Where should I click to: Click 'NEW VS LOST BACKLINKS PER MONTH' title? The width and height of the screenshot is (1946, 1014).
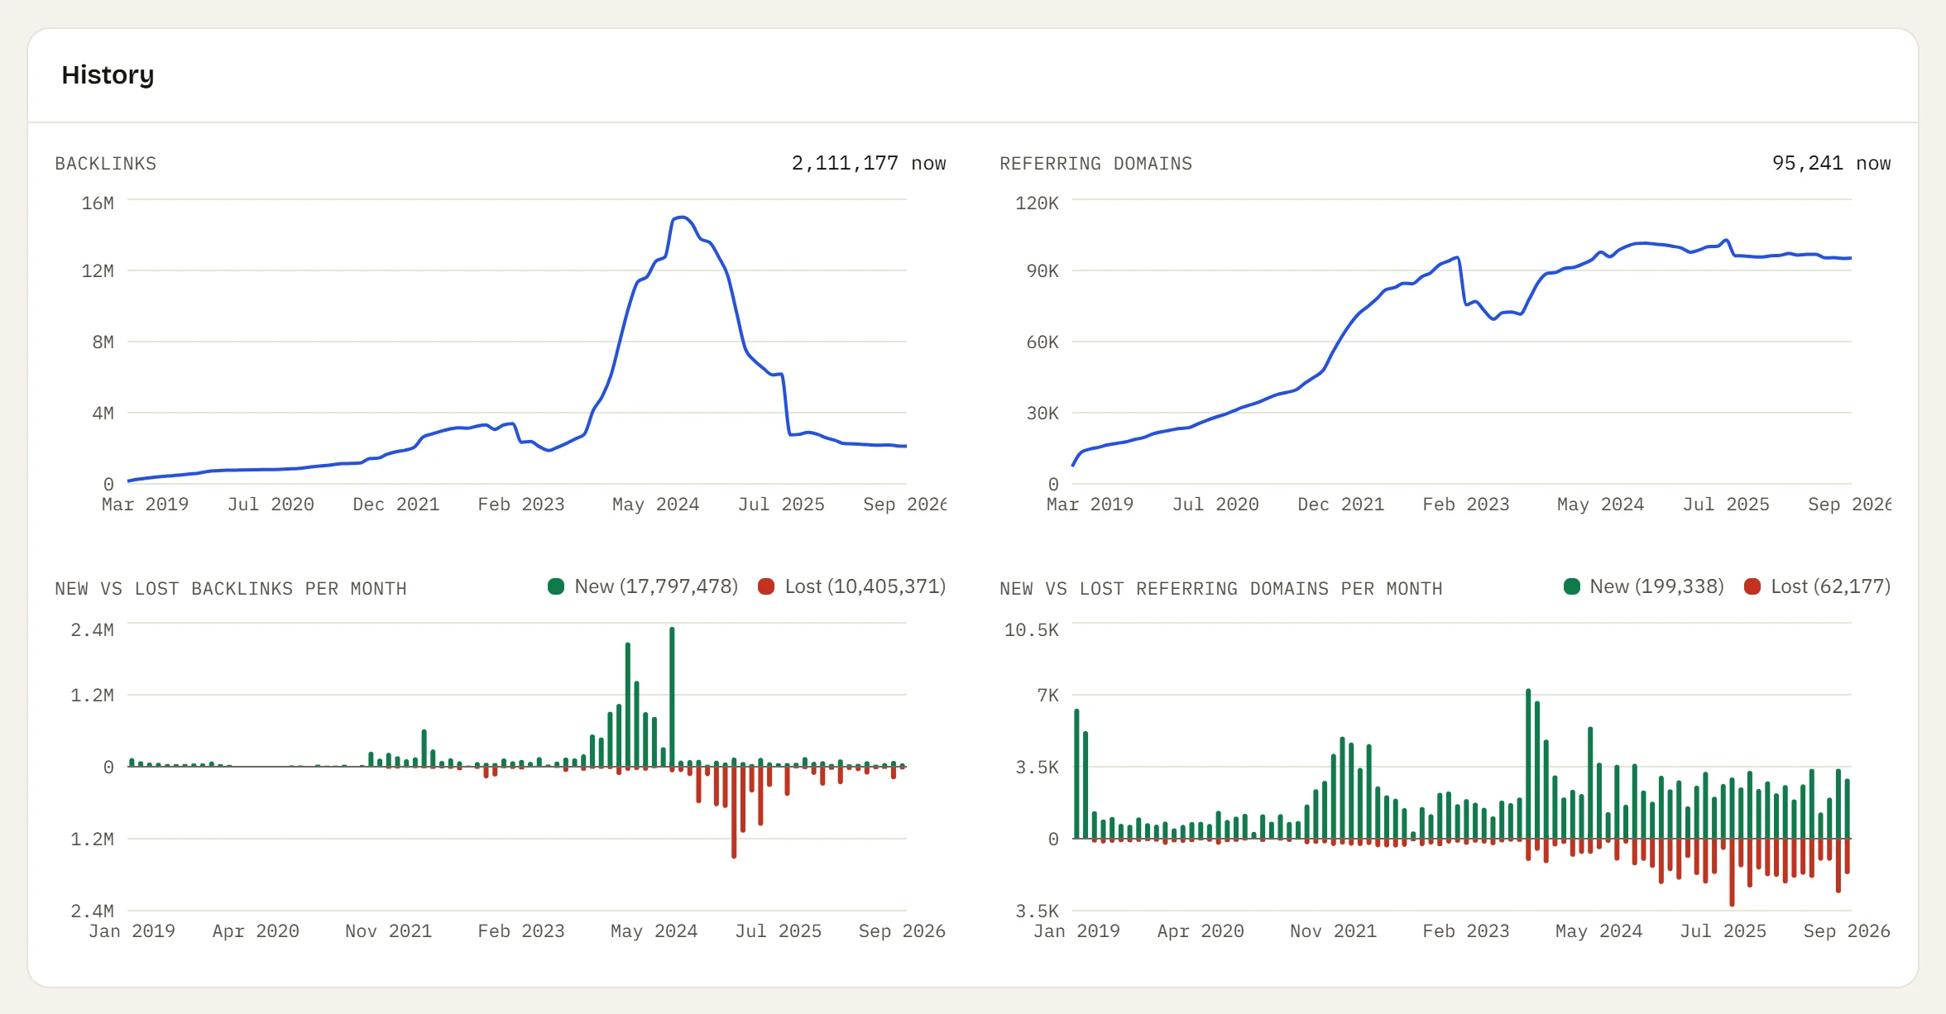(231, 589)
